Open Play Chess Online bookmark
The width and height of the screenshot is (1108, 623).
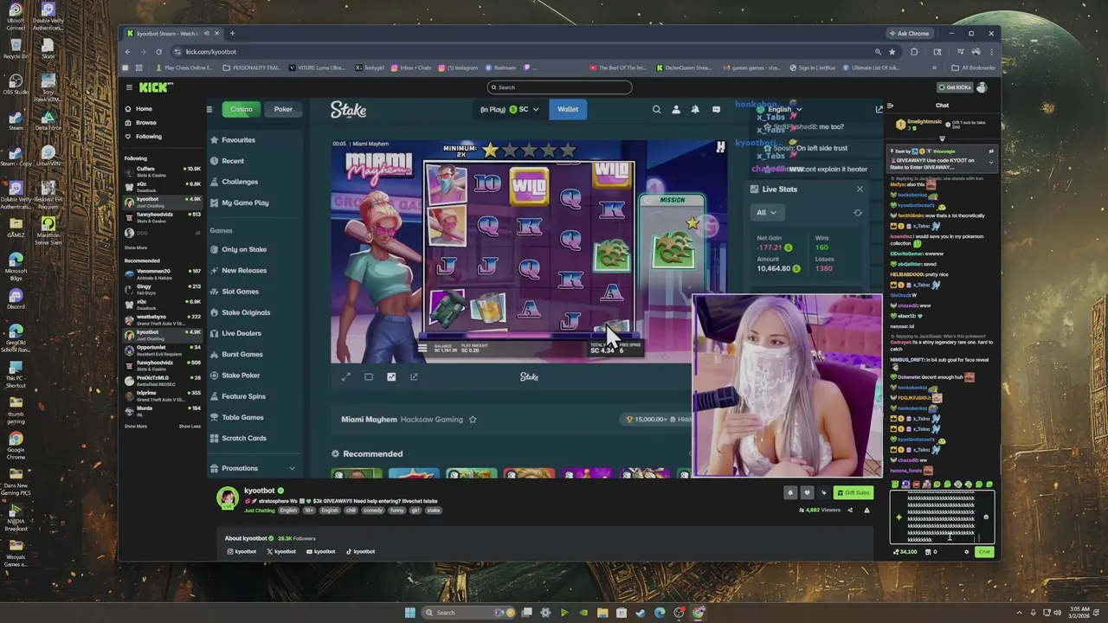tap(184, 67)
